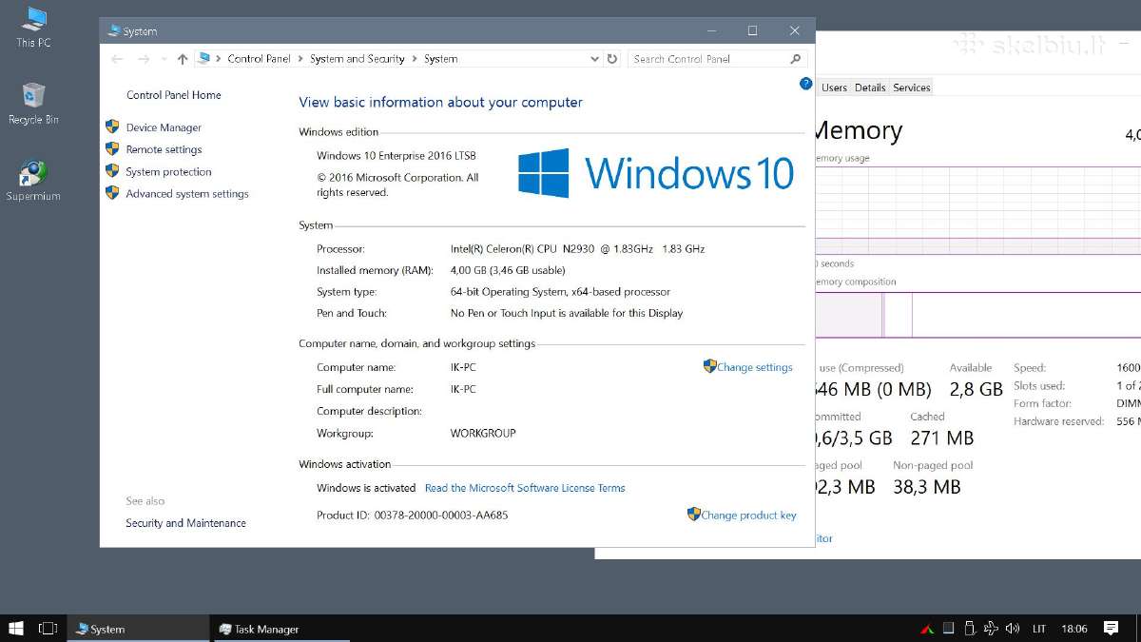Select the System taskbar button
Viewport: 1141px width, 642px height.
(138, 629)
